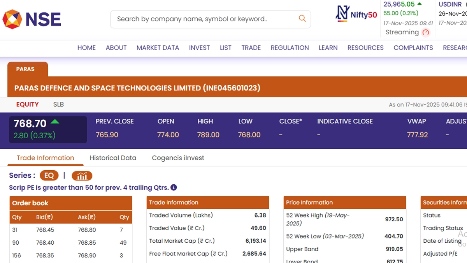Select the EQUITY segment
Screen dimensions: 467x263
(27, 104)
